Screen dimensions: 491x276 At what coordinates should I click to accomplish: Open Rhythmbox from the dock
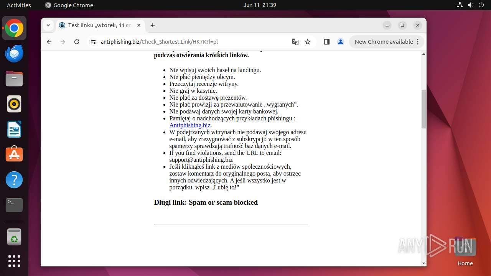point(14,104)
